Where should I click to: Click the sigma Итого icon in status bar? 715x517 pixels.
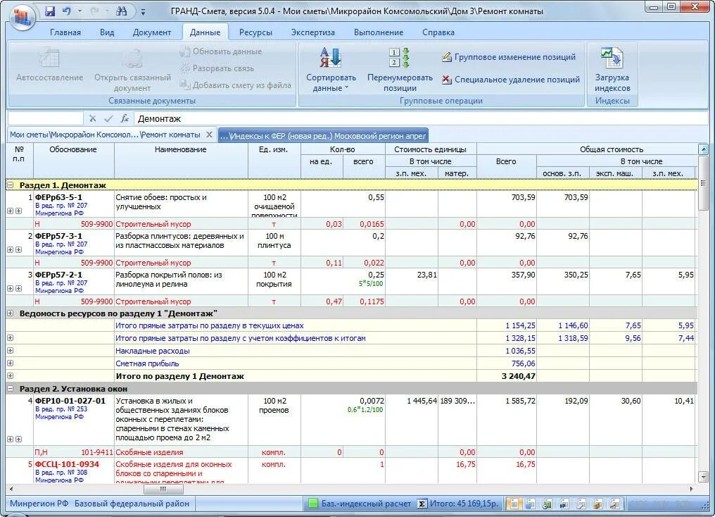click(422, 504)
